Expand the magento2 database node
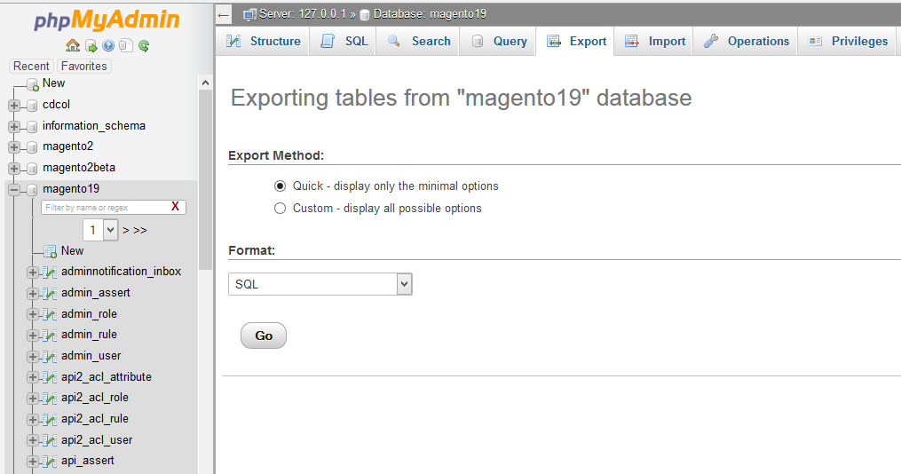The width and height of the screenshot is (901, 474). click(x=14, y=147)
